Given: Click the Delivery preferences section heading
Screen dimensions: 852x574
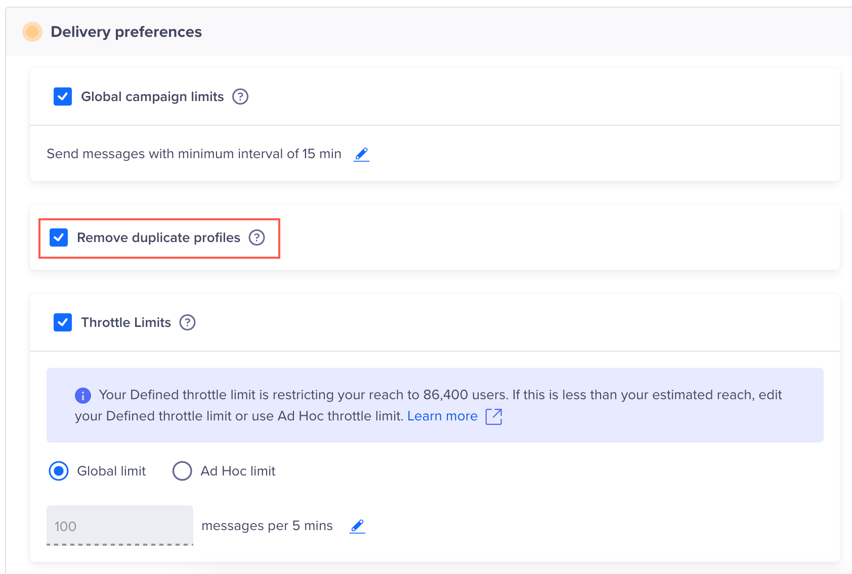Looking at the screenshot, I should [x=126, y=32].
